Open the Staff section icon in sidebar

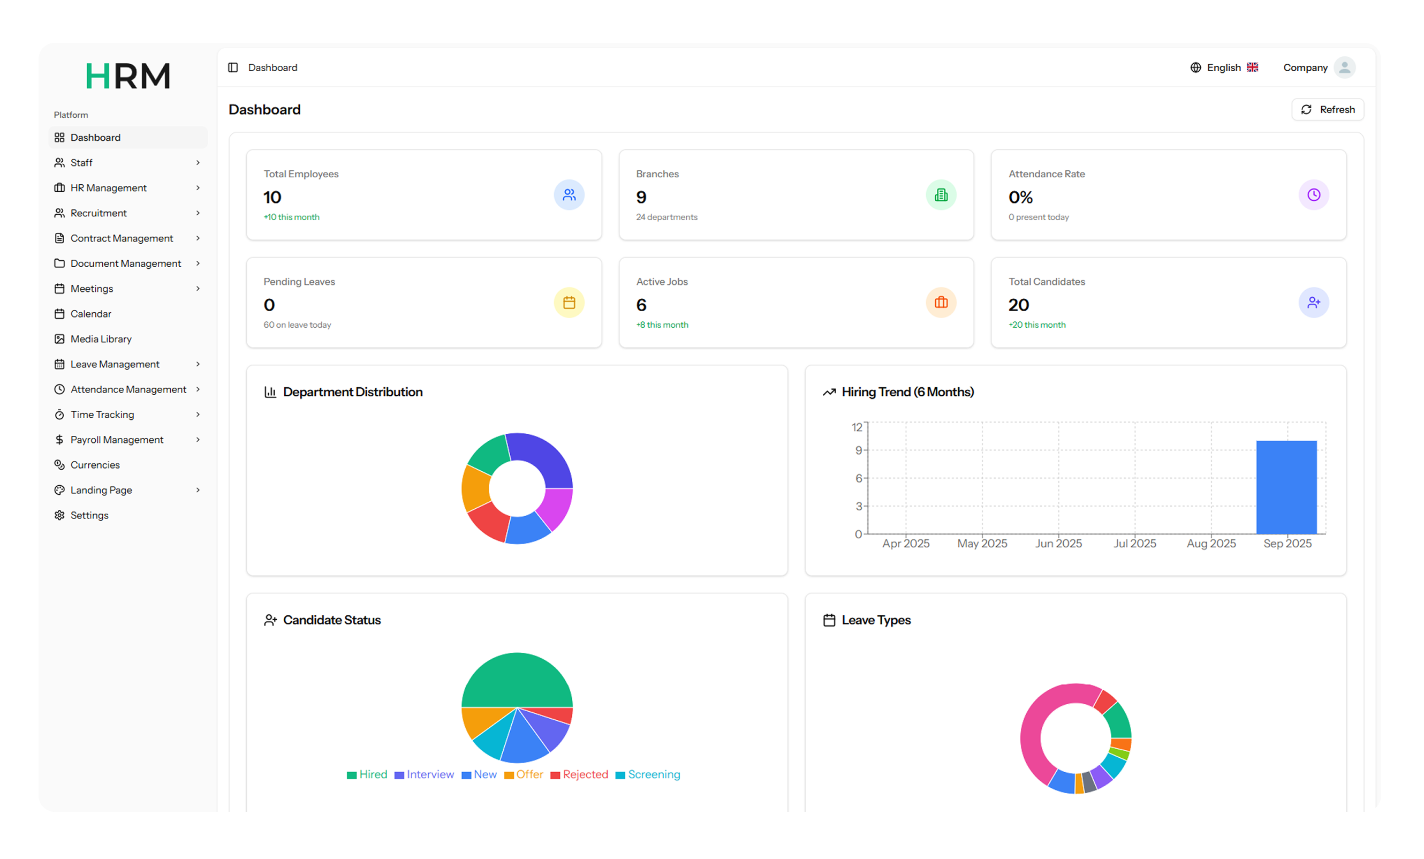click(59, 162)
